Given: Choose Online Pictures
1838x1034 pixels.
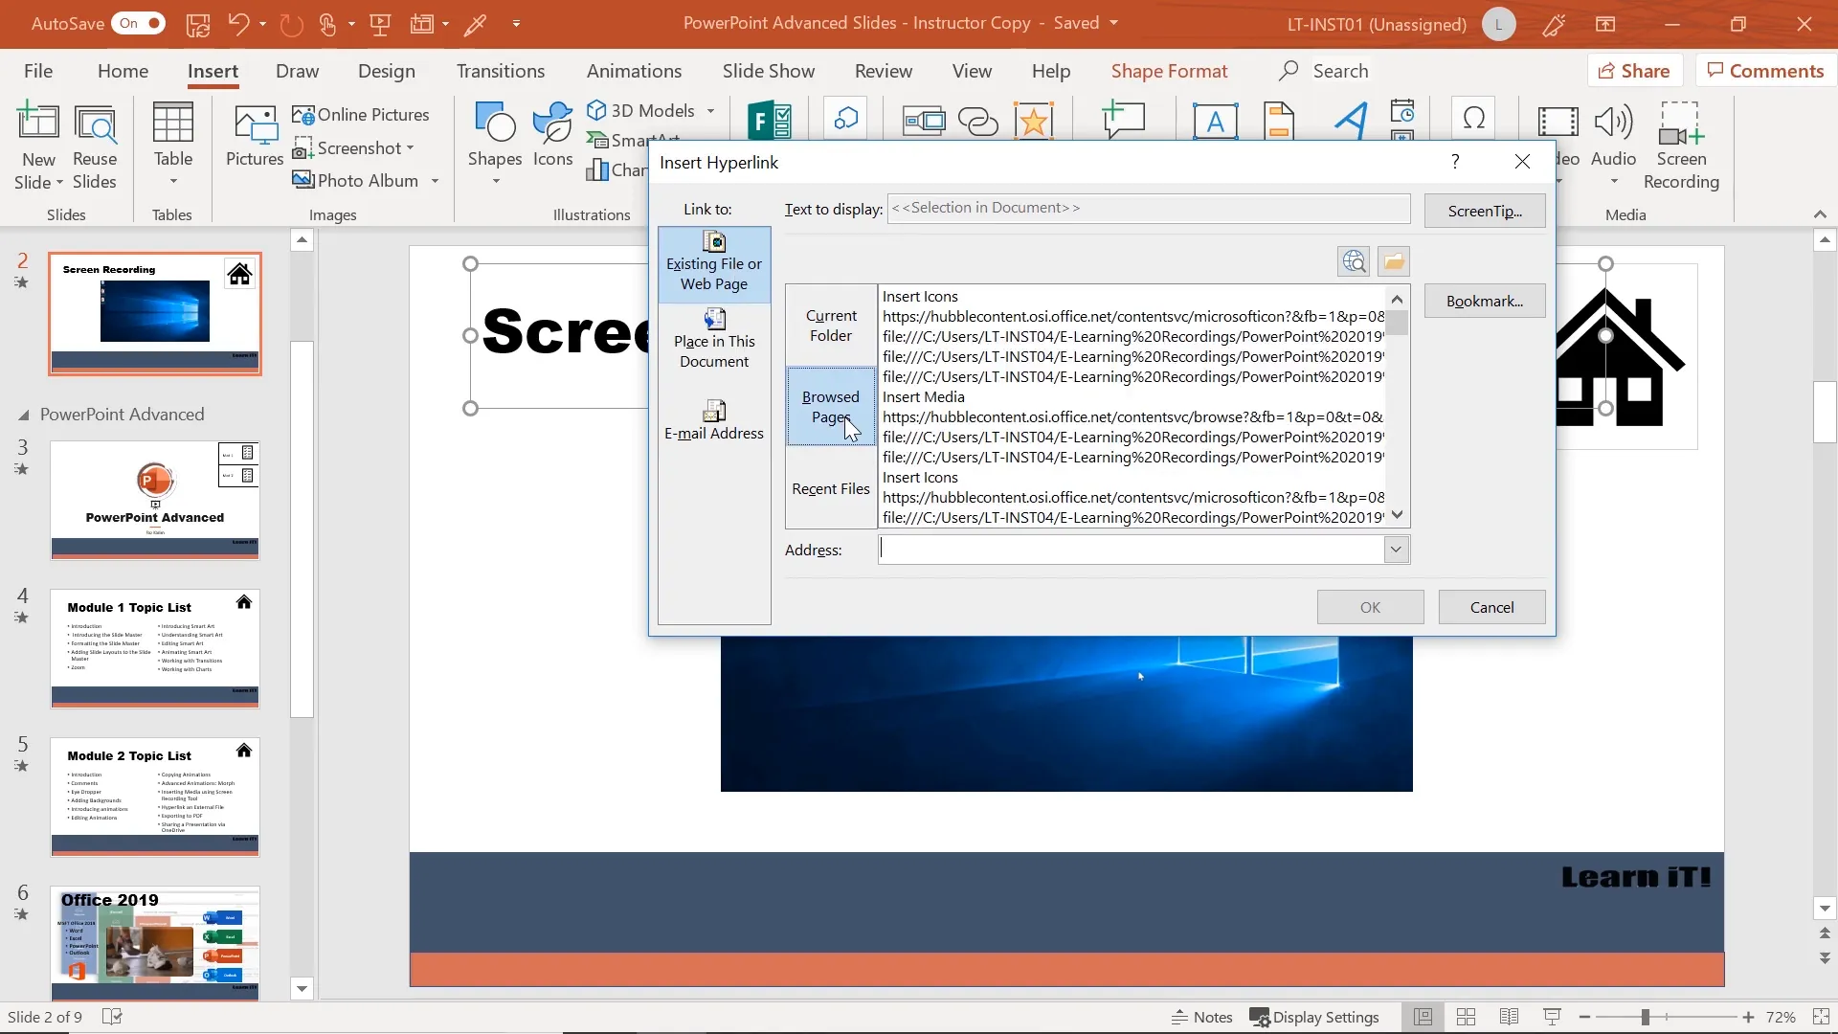Looking at the screenshot, I should click(361, 115).
